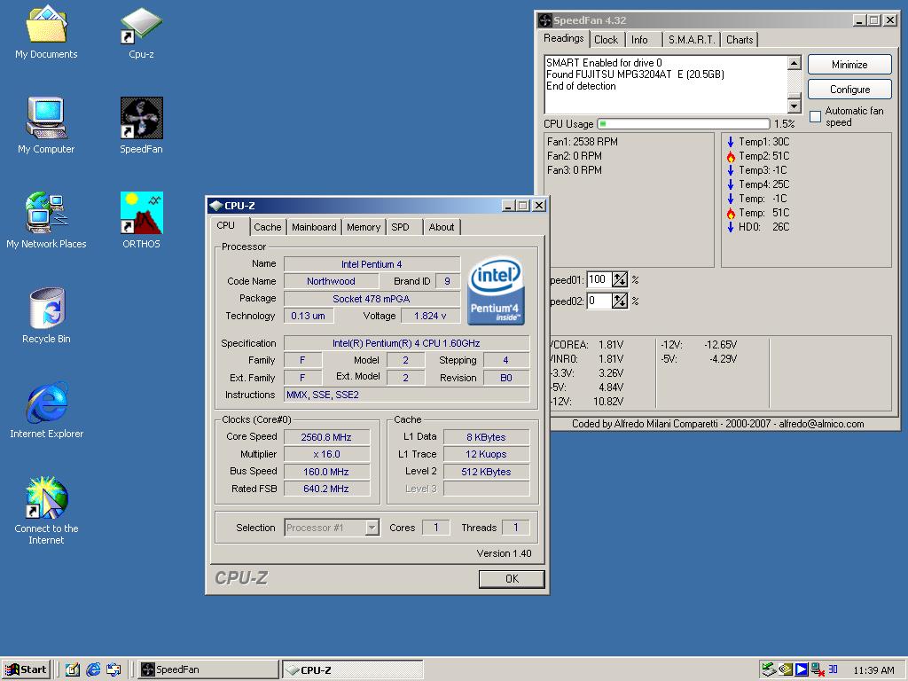Click the NVIDIA tray icon

pyautogui.click(x=786, y=669)
